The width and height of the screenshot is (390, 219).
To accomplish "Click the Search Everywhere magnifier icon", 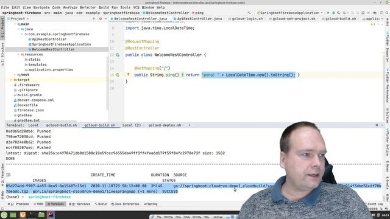I will click(387, 13).
